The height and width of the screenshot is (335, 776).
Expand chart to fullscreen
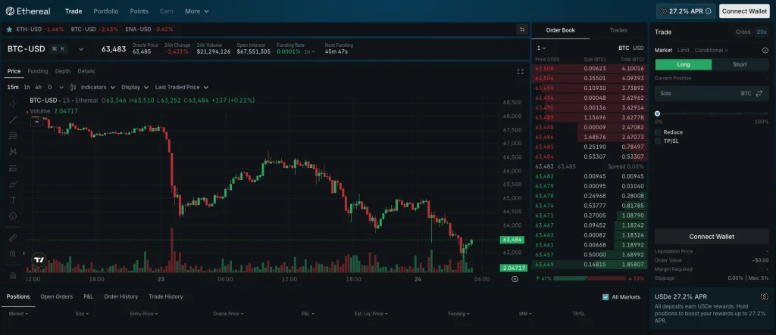(520, 72)
